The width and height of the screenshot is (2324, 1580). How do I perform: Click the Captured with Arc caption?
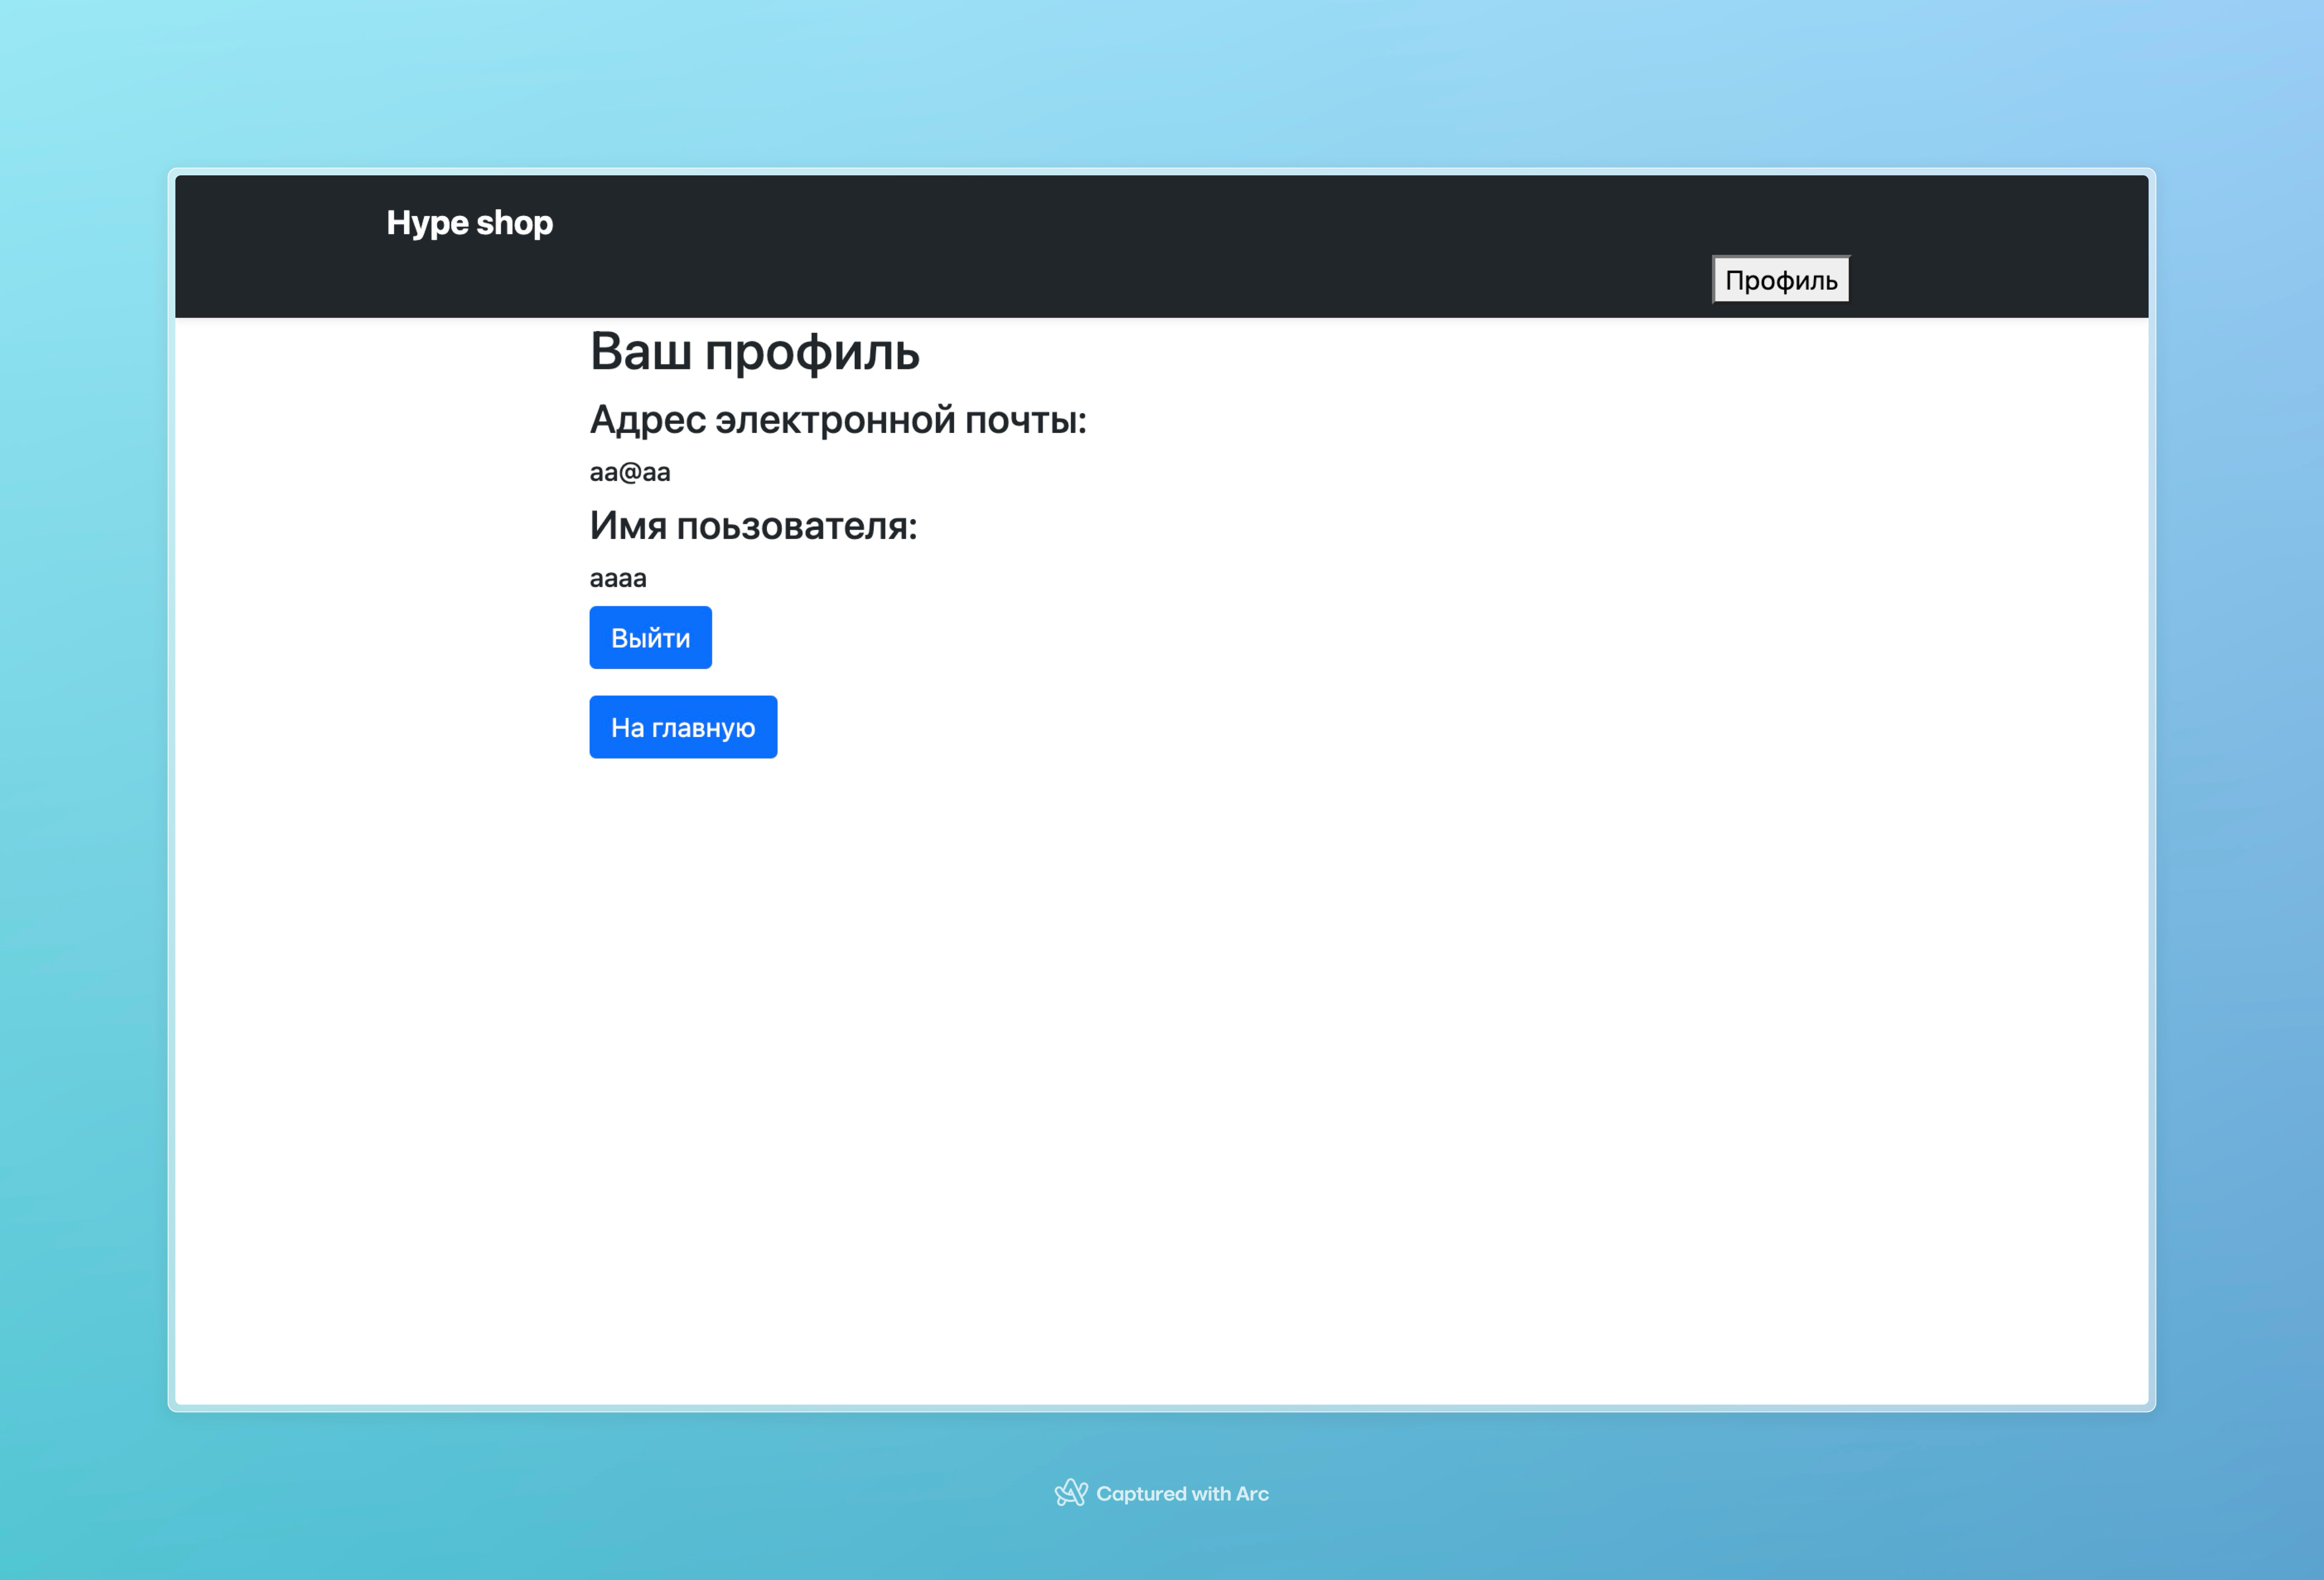coord(1182,1493)
